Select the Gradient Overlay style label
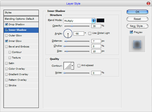 [x=18, y=74]
